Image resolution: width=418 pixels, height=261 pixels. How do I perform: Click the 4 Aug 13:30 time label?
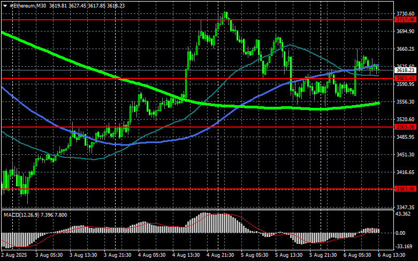186,255
